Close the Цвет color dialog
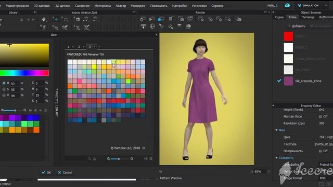Viewport: 333px width, 187px height. coord(157,35)
